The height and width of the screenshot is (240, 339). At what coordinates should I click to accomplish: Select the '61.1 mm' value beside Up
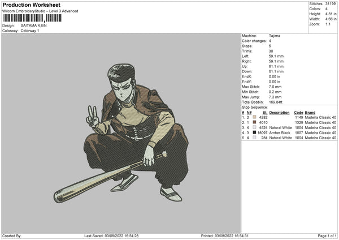point(276,66)
